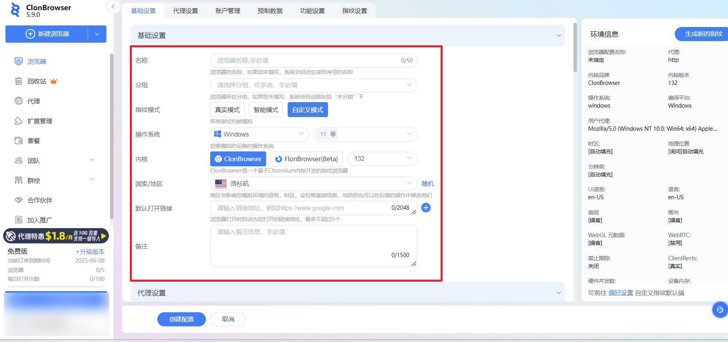Open the 分组 group selector

(x=314, y=85)
